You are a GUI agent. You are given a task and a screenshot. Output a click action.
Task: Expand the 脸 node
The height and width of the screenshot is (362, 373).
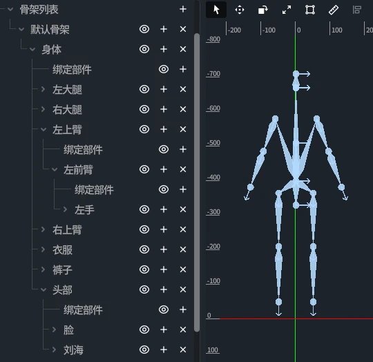54,330
